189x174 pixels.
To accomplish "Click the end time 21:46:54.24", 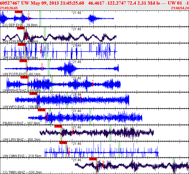I will click(180, 8).
